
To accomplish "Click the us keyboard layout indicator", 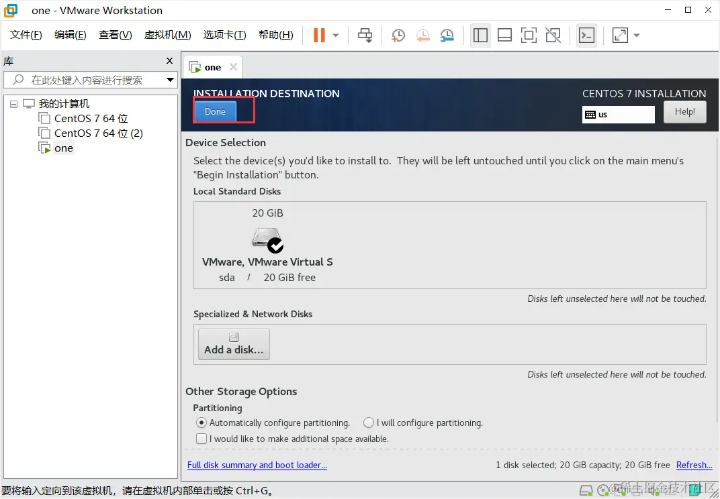I will 618,115.
